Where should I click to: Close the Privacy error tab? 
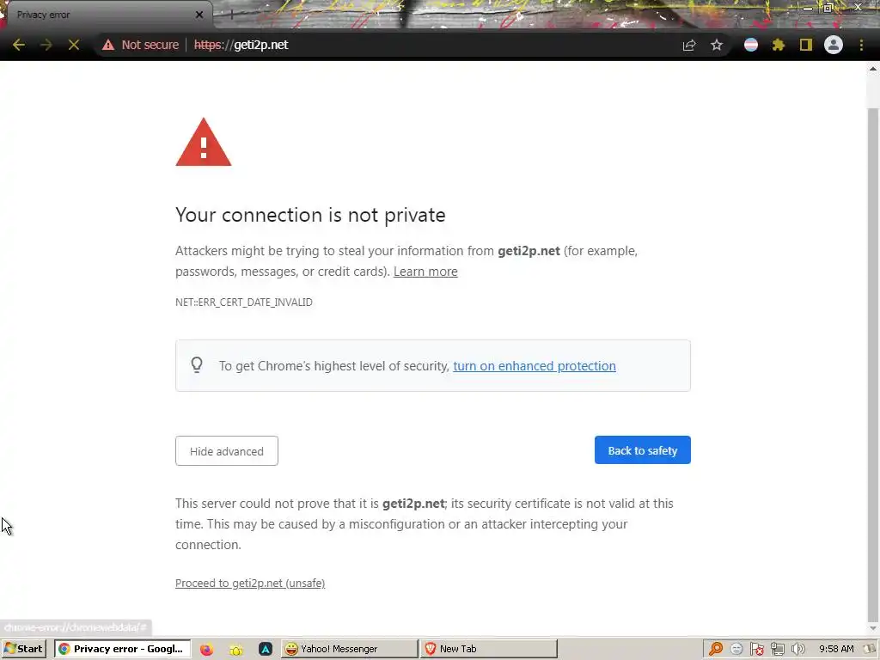pyautogui.click(x=199, y=15)
